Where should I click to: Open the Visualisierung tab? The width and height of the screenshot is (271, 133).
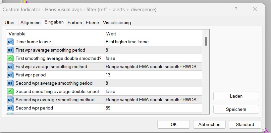pyautogui.click(x=117, y=22)
